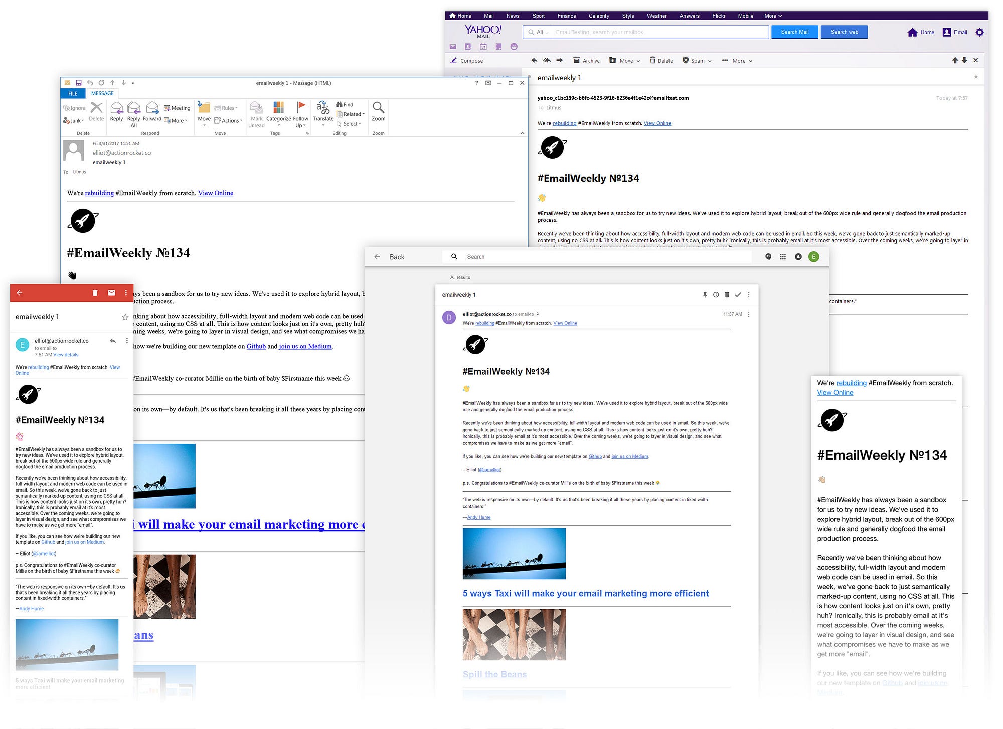Viewport: 1003px width, 729px height.
Task: Click the Ignore button in Outlook ribbon
Action: 74,108
